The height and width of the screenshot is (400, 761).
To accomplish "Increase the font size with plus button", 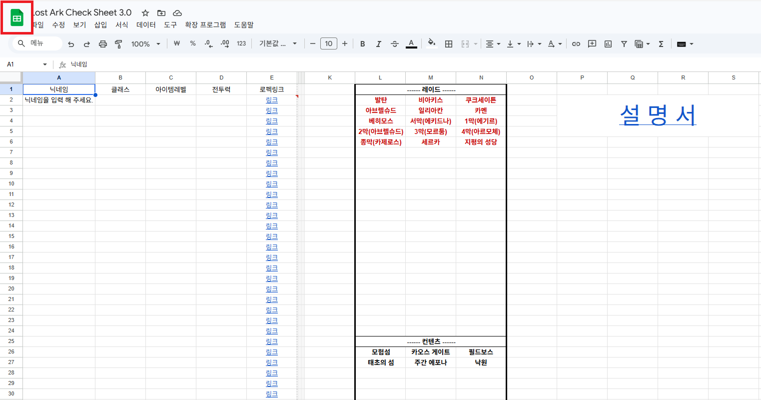I will click(x=345, y=44).
